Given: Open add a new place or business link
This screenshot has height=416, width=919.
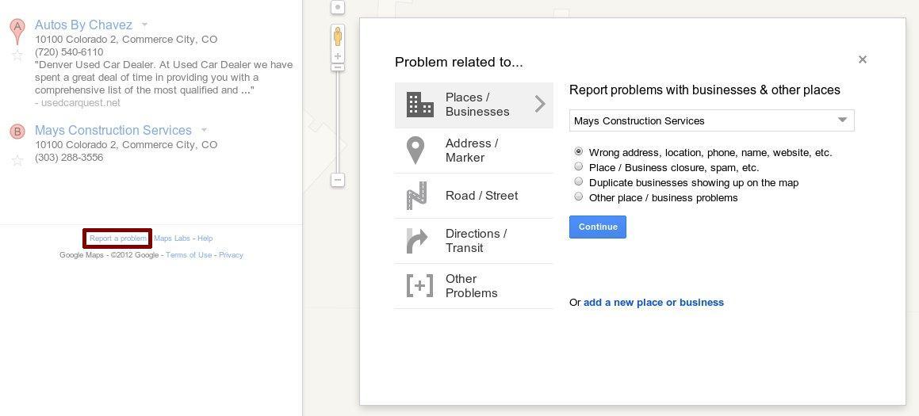Looking at the screenshot, I should pyautogui.click(x=653, y=303).
